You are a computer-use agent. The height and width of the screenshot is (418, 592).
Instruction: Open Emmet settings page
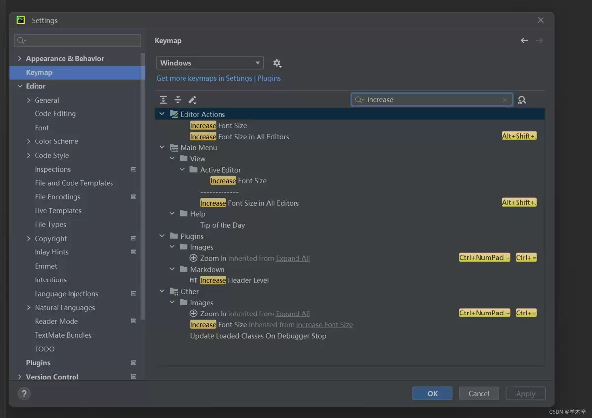pyautogui.click(x=46, y=266)
